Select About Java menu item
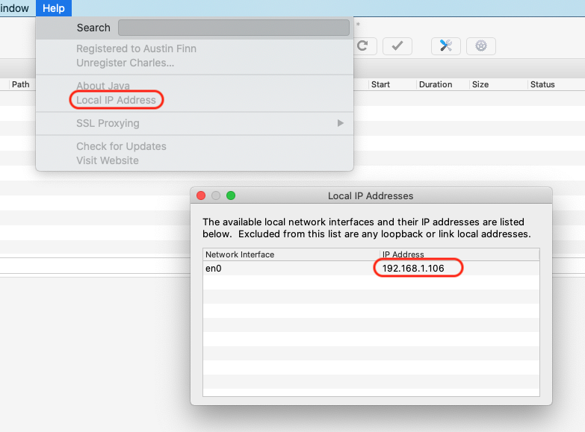This screenshot has width=585, height=432. [102, 86]
